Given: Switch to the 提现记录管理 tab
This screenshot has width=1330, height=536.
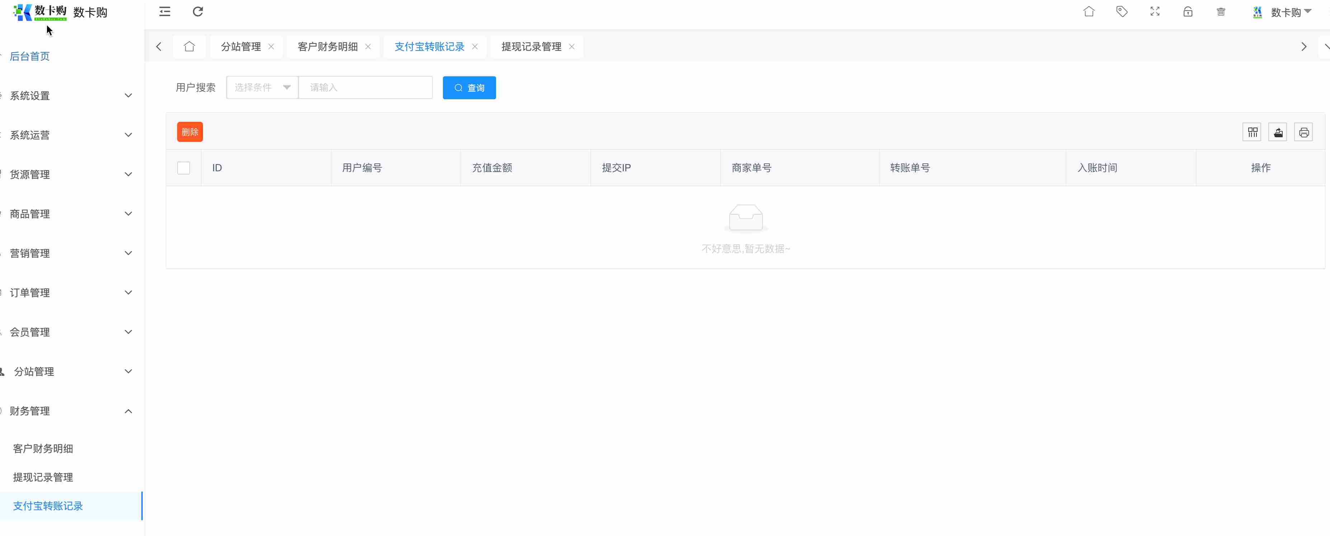Looking at the screenshot, I should (531, 47).
